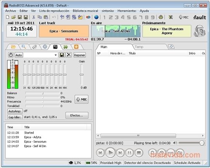This screenshot has width=210, height=168.
Task: Open the Archivo menu
Action: click(x=10, y=11)
